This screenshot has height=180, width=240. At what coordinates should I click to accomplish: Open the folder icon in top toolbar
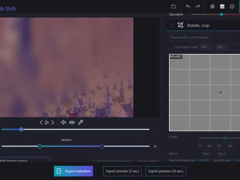click(173, 6)
